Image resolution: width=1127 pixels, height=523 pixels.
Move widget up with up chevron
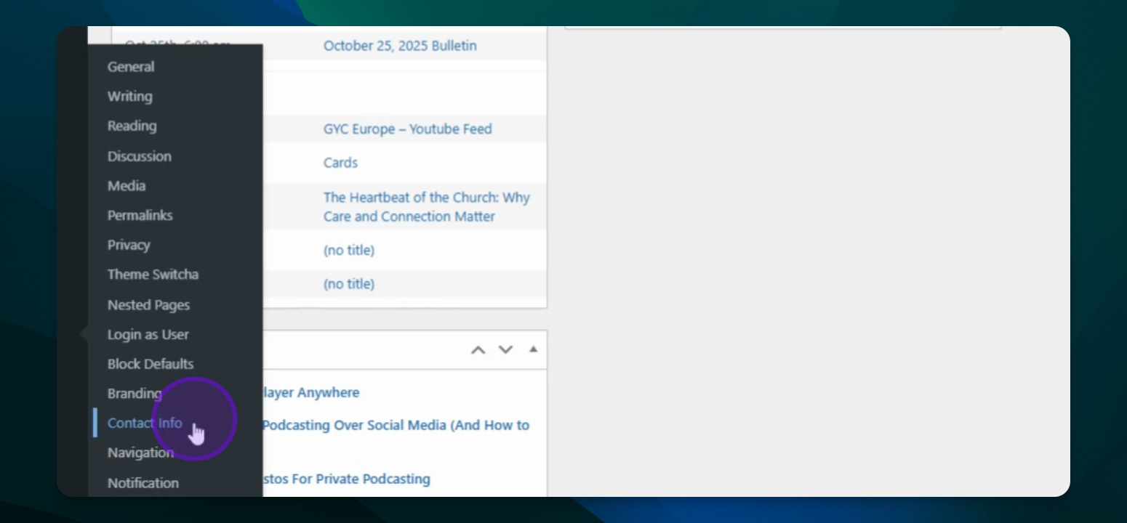click(x=478, y=350)
